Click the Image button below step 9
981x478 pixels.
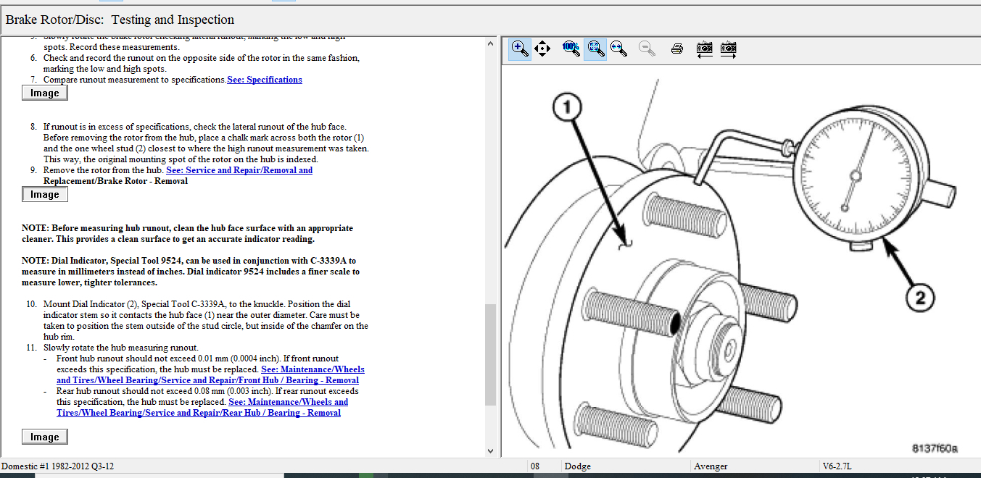(x=45, y=195)
